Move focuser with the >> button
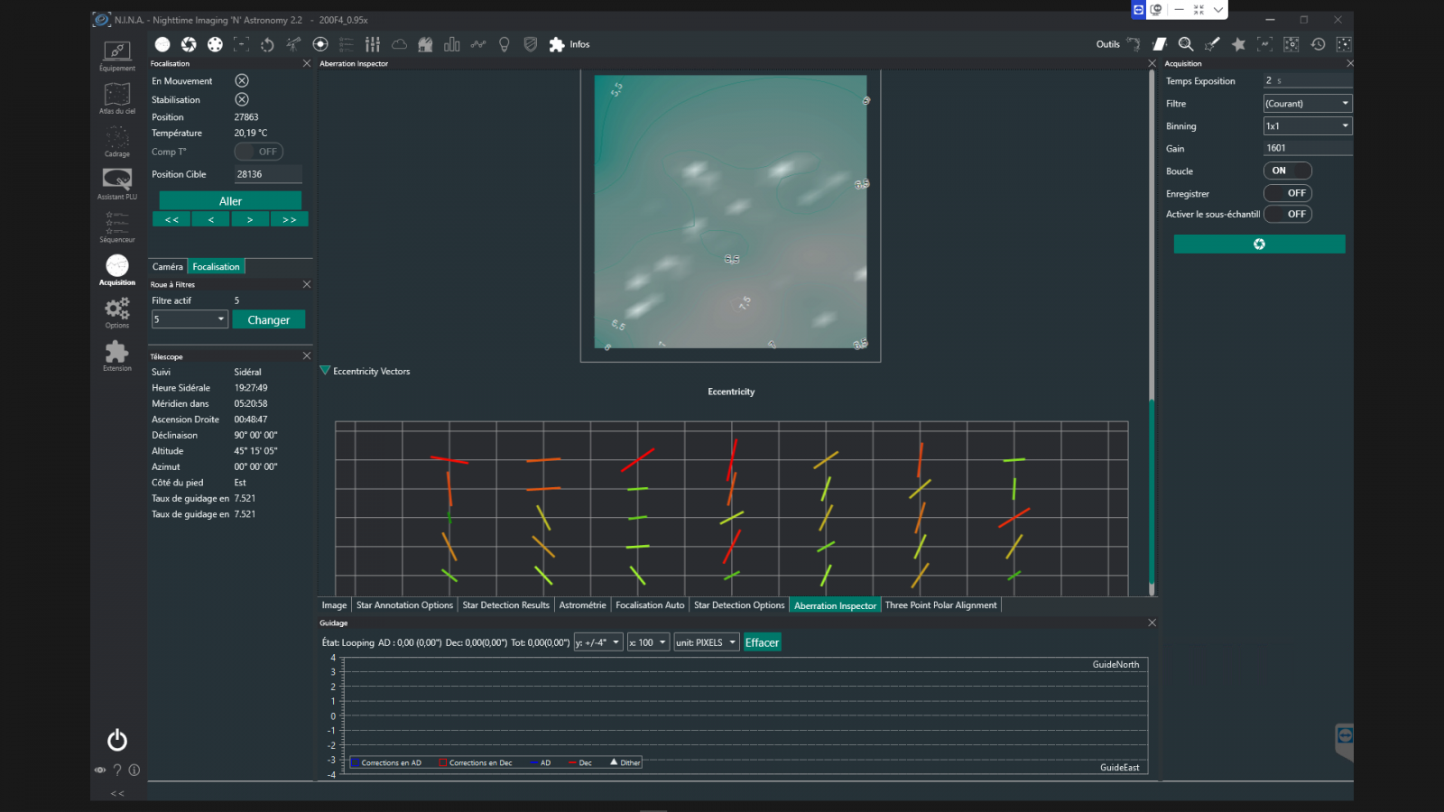The height and width of the screenshot is (812, 1444). click(x=289, y=219)
